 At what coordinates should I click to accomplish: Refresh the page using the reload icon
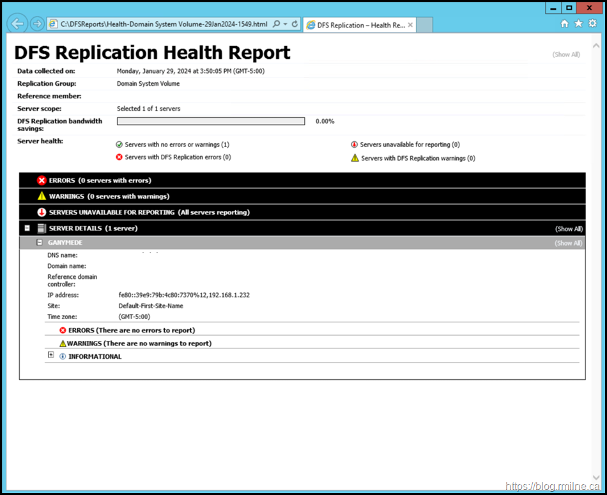click(295, 24)
